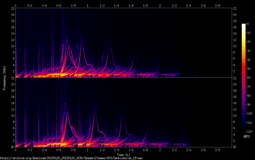Click the 'DC' label at bottom-right of lower channel

click(235, 147)
